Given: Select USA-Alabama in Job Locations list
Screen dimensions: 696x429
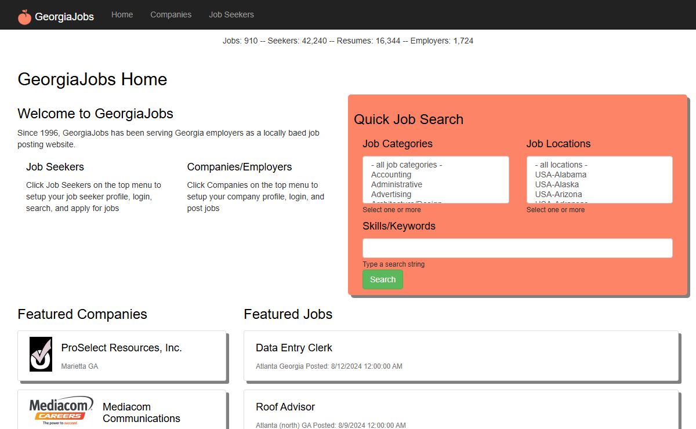Looking at the screenshot, I should click(560, 174).
